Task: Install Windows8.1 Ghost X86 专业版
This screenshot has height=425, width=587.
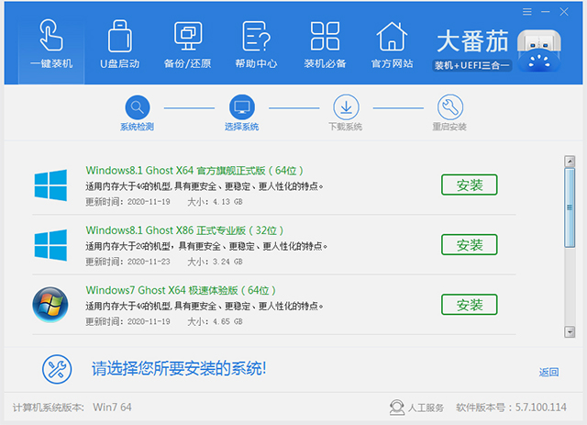Action: tap(469, 245)
